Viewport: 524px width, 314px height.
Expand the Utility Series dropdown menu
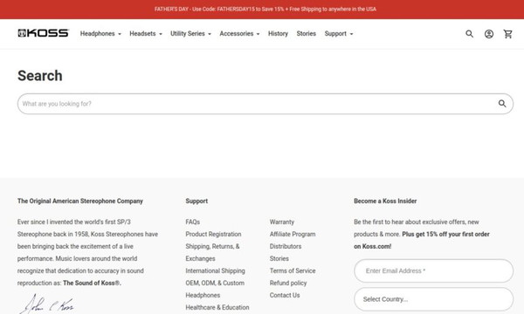190,34
